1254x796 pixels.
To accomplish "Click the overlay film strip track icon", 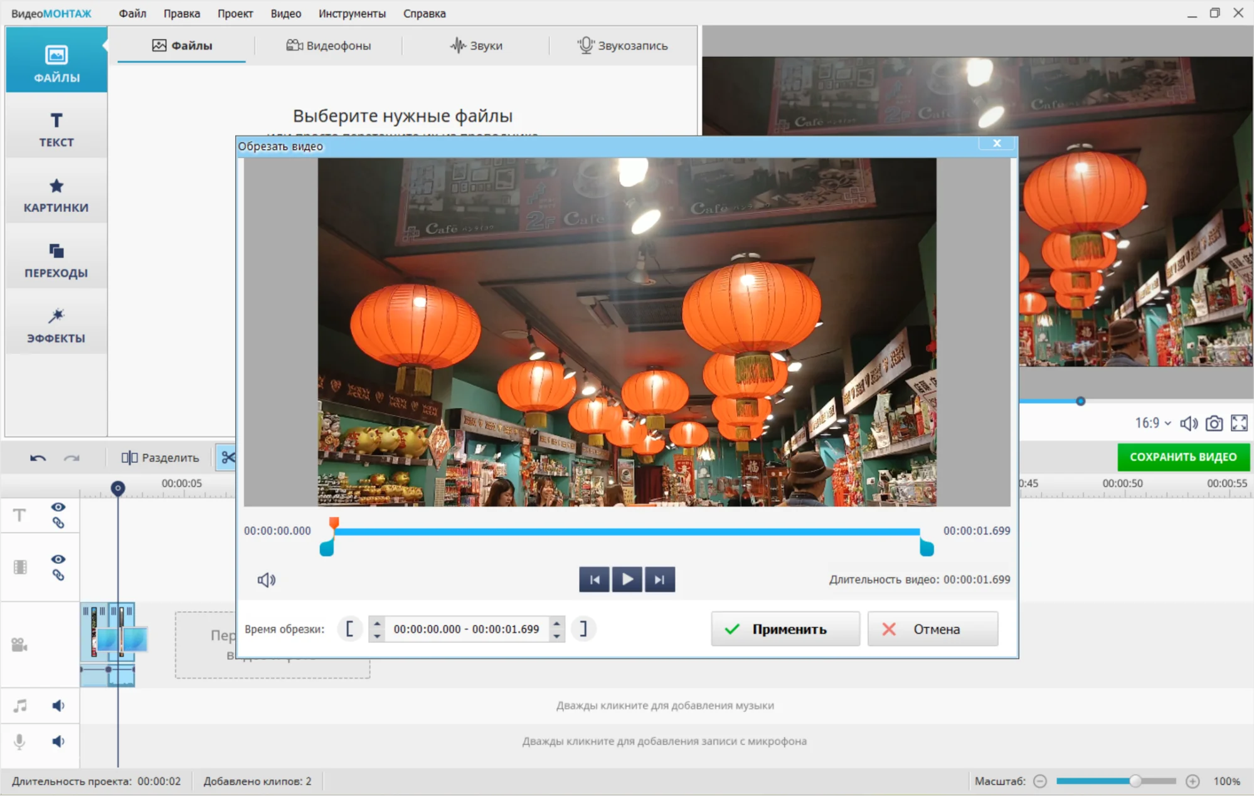I will [x=20, y=567].
